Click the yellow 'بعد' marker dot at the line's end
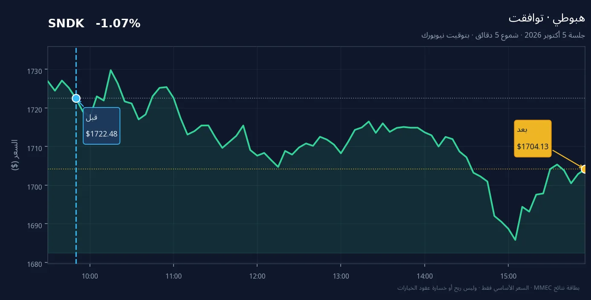The height and width of the screenshot is (300, 591). click(x=584, y=169)
